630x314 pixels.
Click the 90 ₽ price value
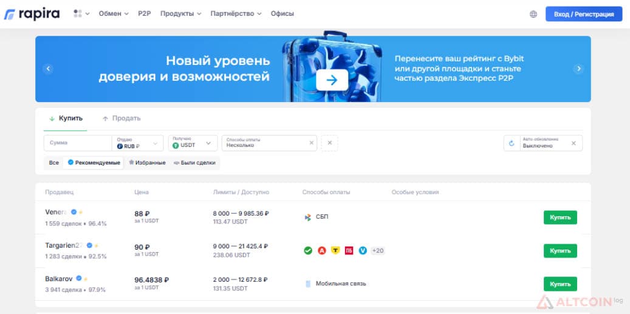click(142, 247)
